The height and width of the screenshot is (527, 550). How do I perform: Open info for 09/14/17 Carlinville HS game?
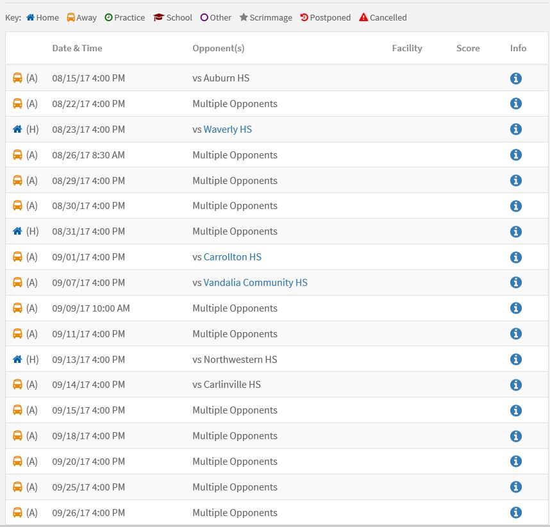click(515, 385)
